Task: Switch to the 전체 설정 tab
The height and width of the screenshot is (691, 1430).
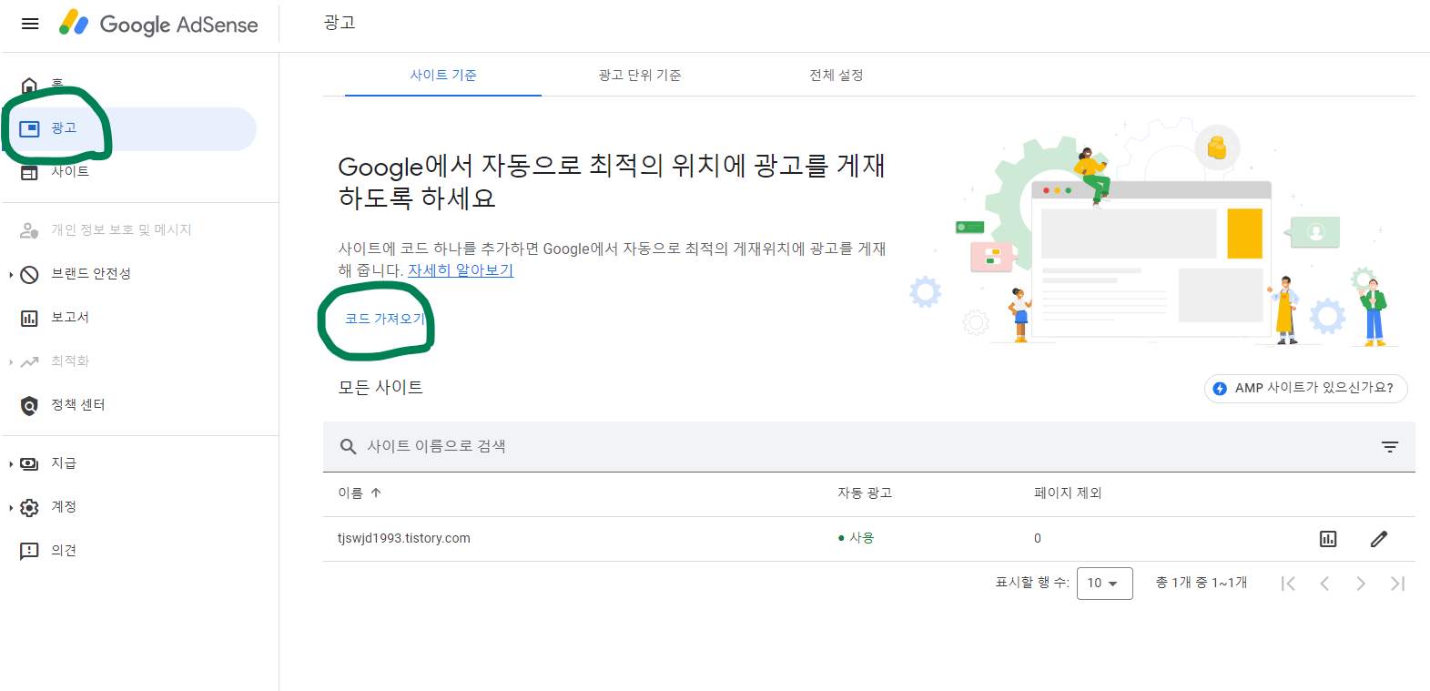Action: coord(837,75)
